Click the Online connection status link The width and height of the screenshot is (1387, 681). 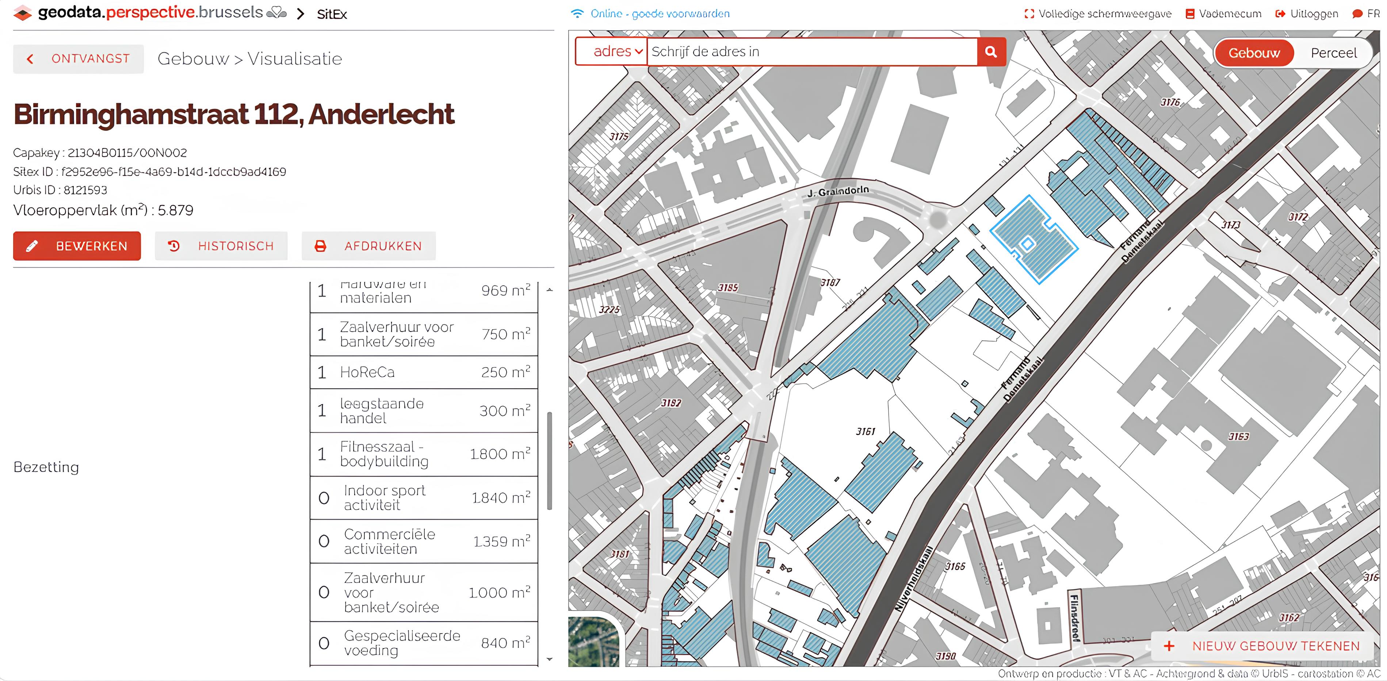[x=660, y=14]
